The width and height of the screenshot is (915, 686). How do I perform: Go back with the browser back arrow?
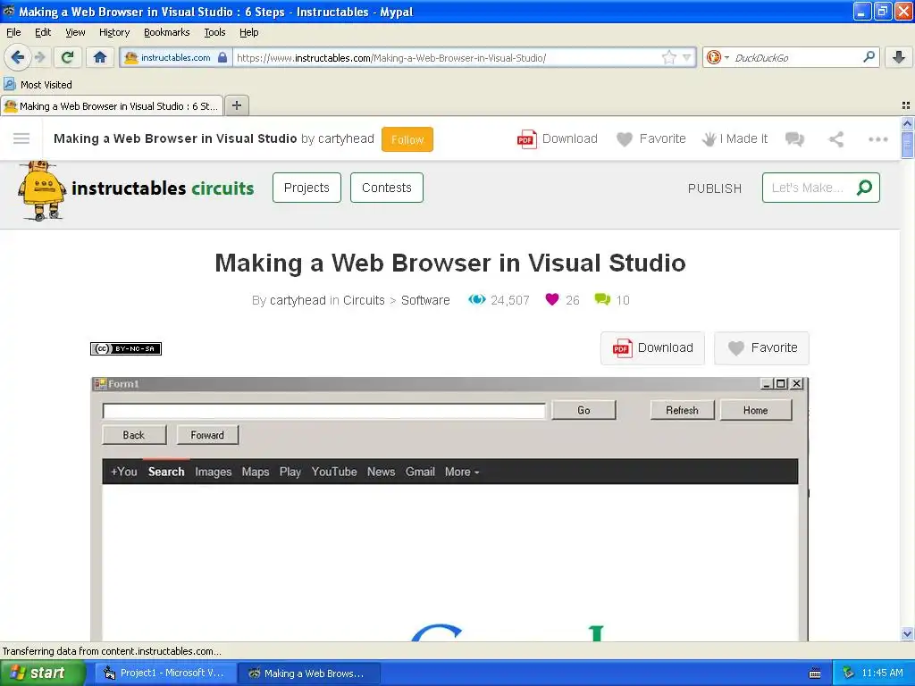pyautogui.click(x=17, y=57)
